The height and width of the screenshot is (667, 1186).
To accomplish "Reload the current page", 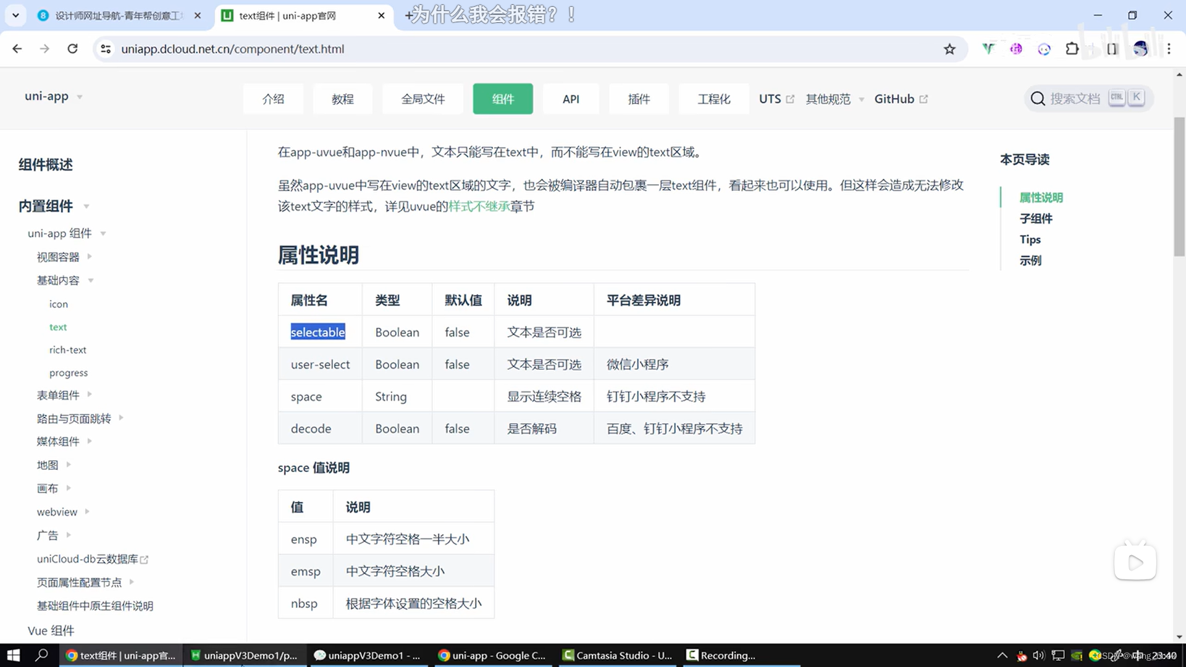I will [72, 49].
